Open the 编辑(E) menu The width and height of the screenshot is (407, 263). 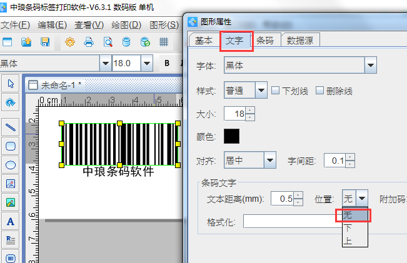coord(52,25)
